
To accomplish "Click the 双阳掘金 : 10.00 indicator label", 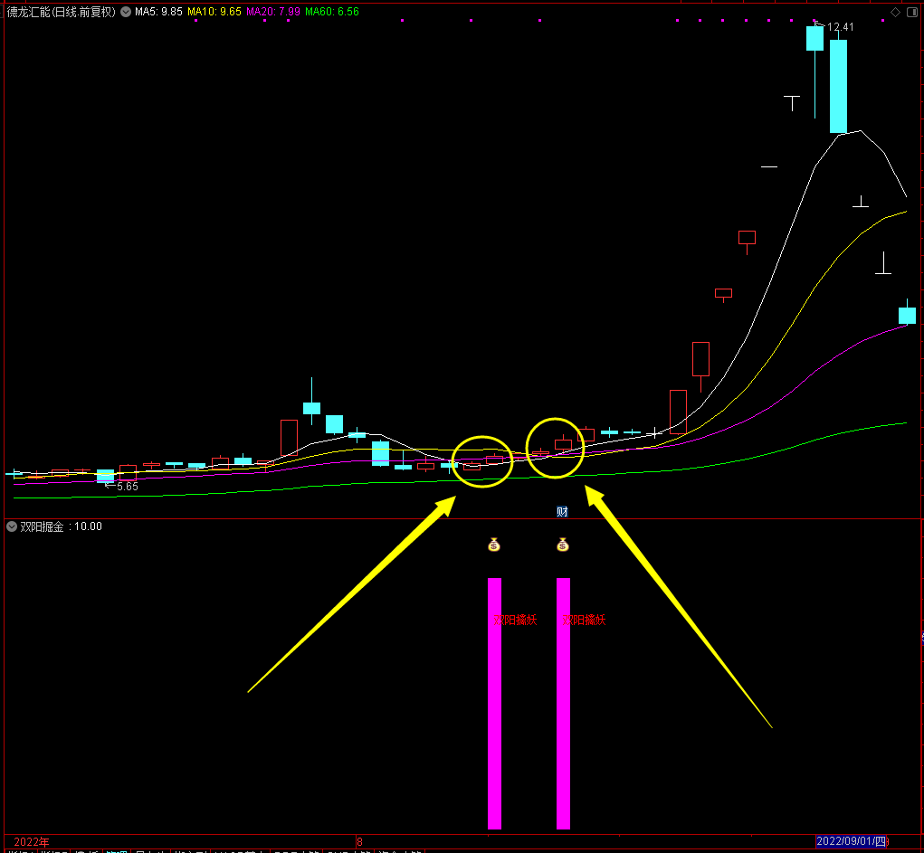I will point(62,526).
